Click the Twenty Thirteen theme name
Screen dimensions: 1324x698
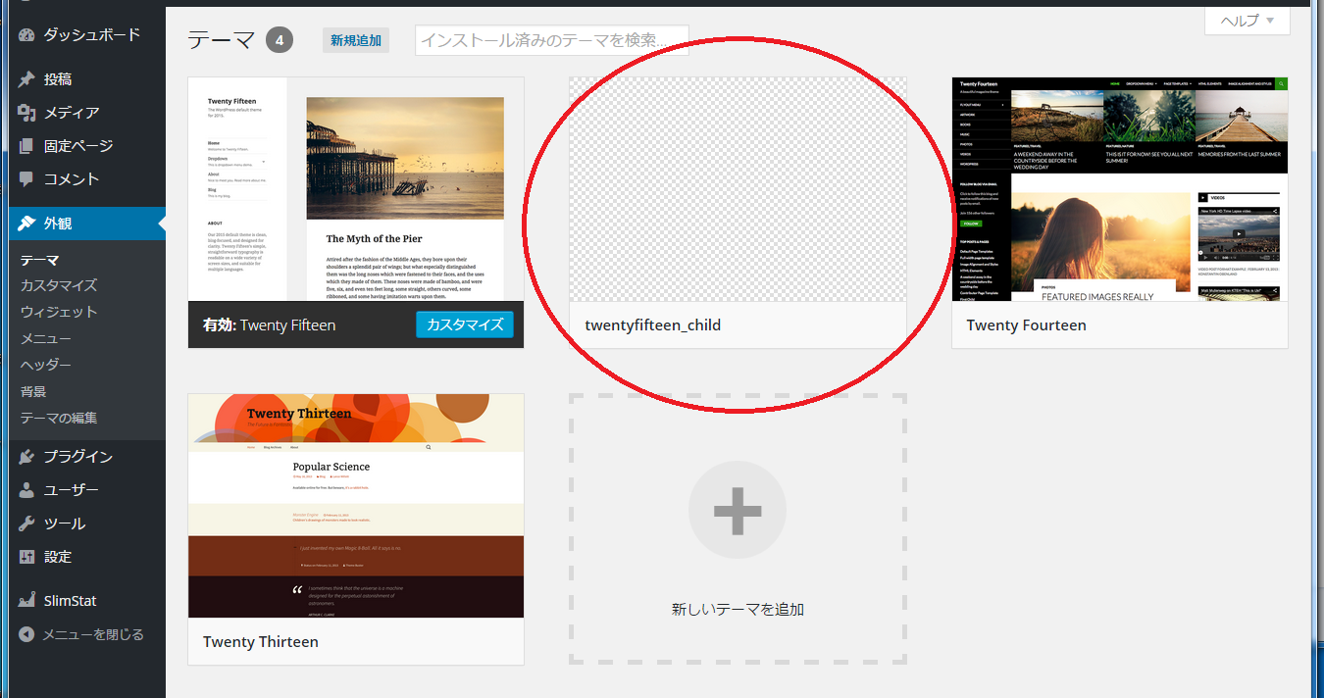point(261,641)
